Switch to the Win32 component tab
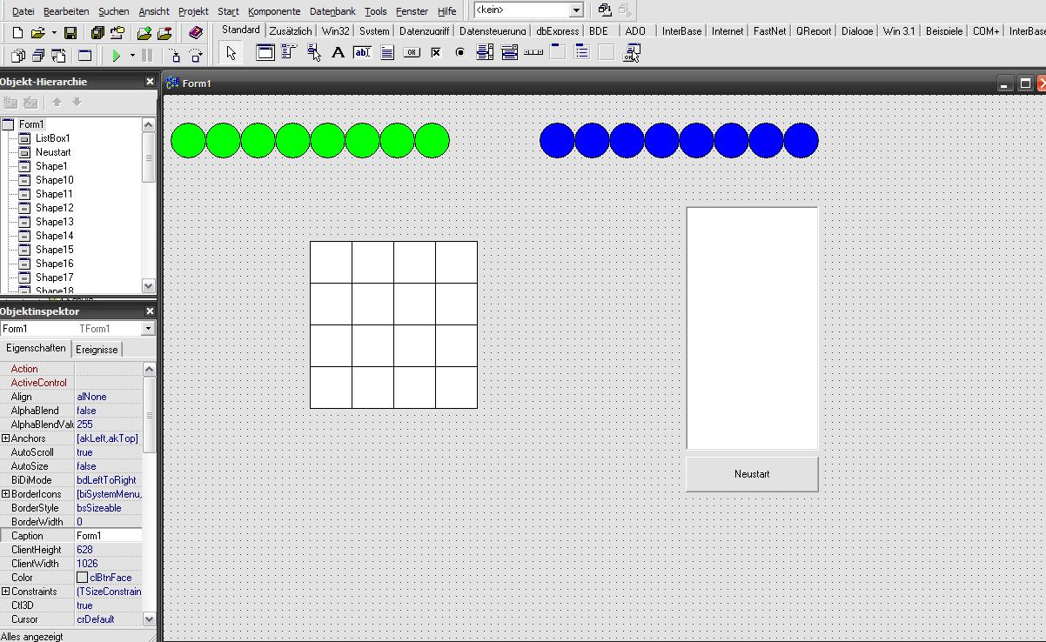Image resolution: width=1046 pixels, height=642 pixels. click(x=335, y=30)
